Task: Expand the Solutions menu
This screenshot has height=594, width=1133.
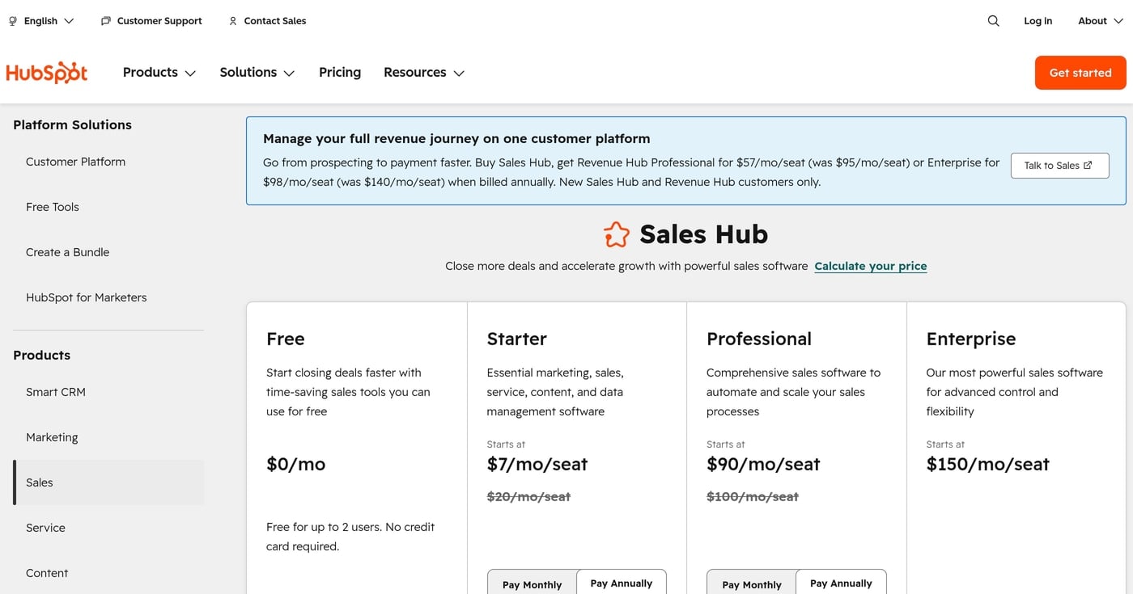Action: pos(257,73)
